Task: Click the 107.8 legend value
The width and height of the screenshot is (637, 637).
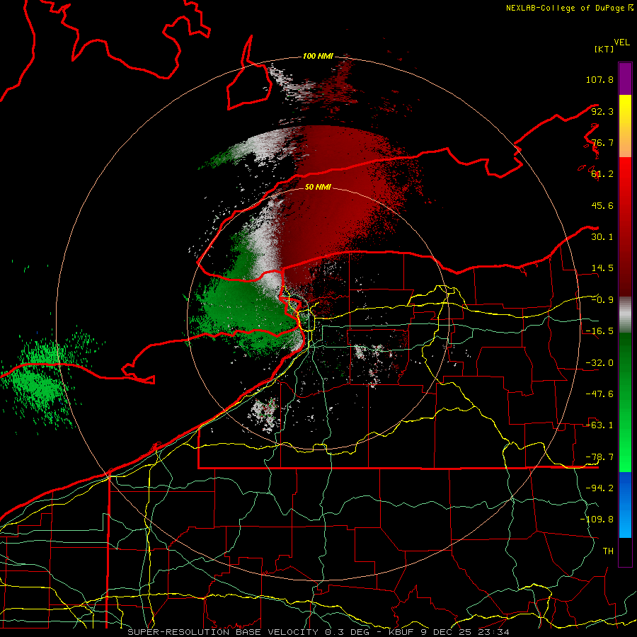Action: [x=599, y=79]
